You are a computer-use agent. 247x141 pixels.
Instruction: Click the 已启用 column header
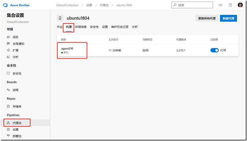214,39
